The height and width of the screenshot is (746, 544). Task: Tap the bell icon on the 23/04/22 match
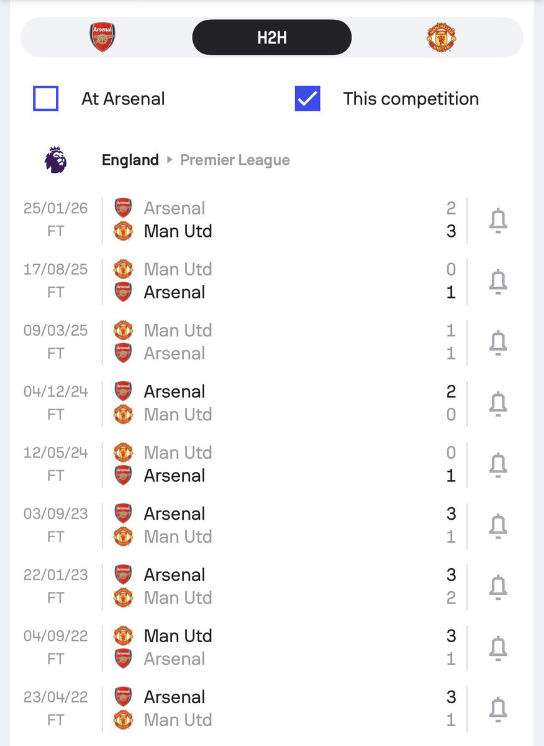(498, 709)
